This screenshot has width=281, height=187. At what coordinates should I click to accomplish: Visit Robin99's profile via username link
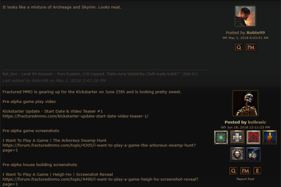tap(255, 32)
